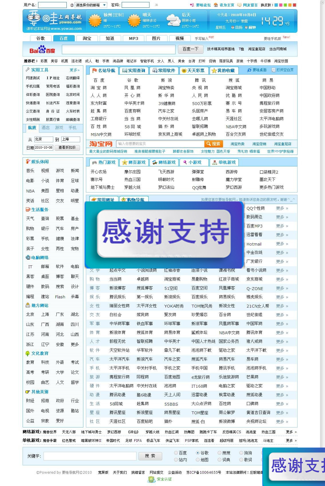Click the 文化教育 tree icon
The width and height of the screenshot is (325, 486).
[x=28, y=353]
